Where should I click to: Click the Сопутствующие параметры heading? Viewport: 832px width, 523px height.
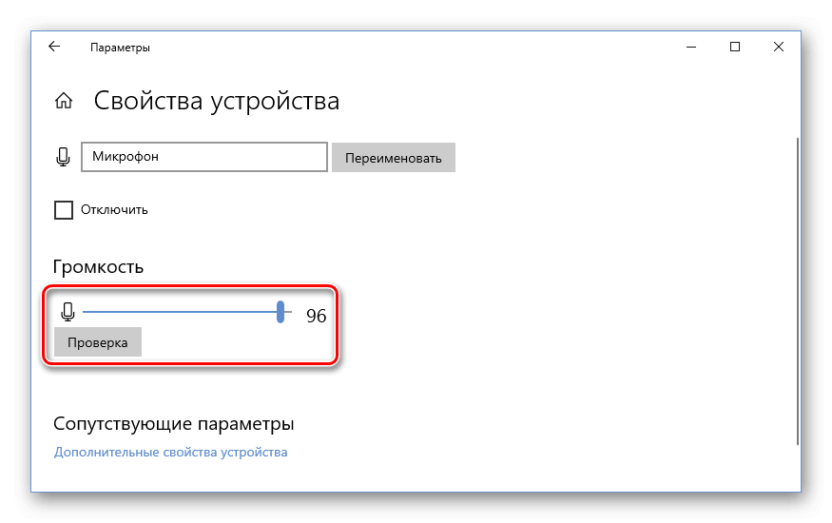pos(173,423)
